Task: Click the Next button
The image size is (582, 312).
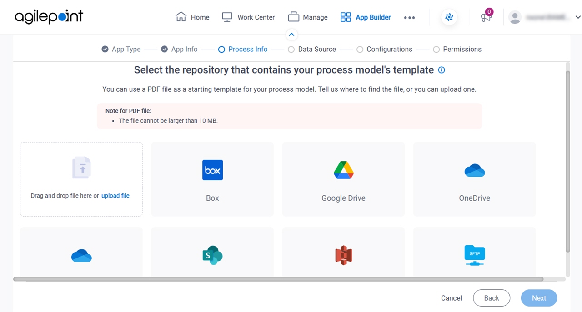Action: (539, 298)
